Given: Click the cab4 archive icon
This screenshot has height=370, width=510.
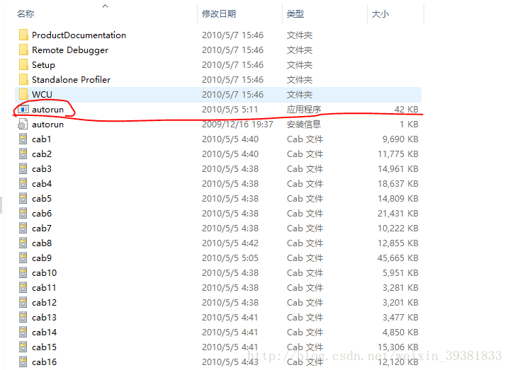Looking at the screenshot, I should point(23,183).
